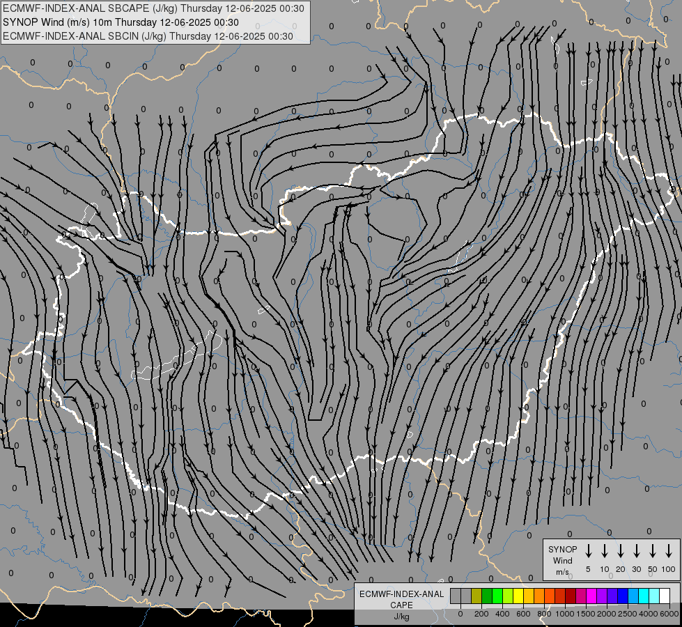The width and height of the screenshot is (682, 627).
Task: Pick the pale light-cyan CAPE swatch
Action: pyautogui.click(x=653, y=596)
